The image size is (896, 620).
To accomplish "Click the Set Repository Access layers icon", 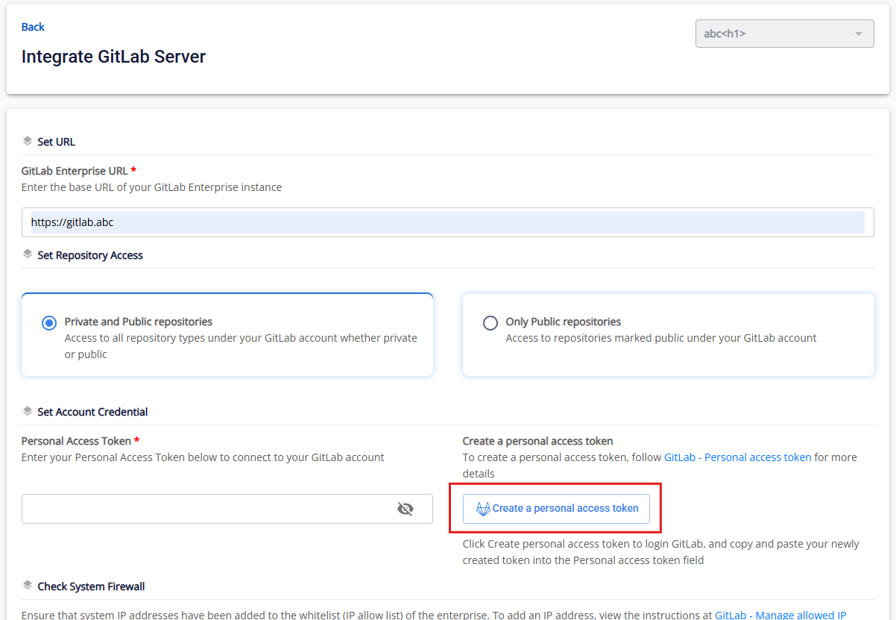I will (x=28, y=254).
